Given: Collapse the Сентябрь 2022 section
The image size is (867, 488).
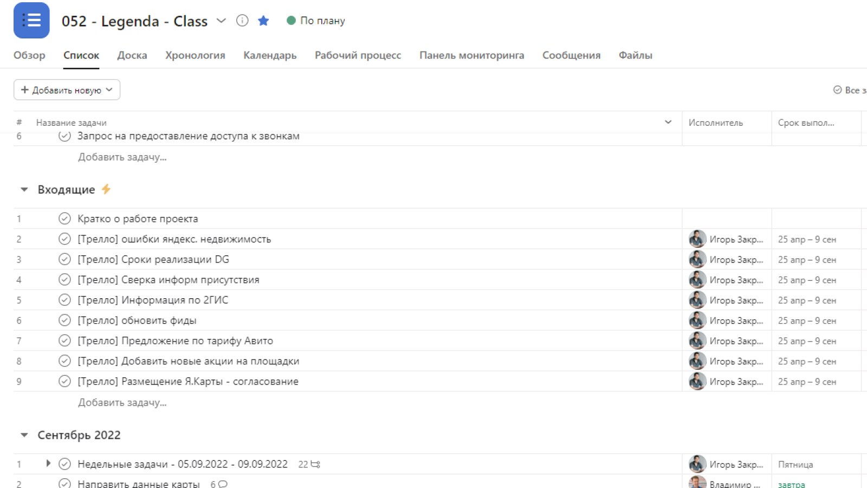Looking at the screenshot, I should pyautogui.click(x=24, y=435).
